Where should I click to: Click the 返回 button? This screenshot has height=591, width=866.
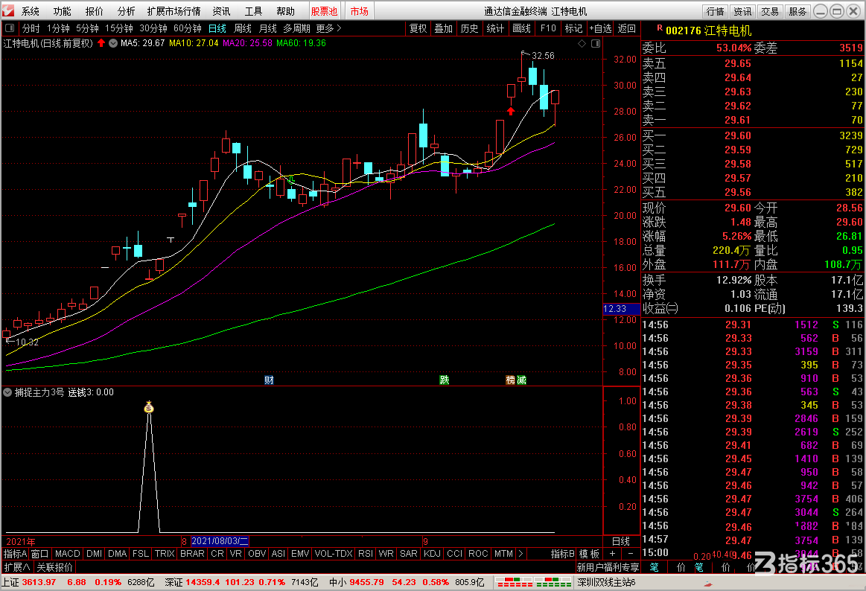pos(627,28)
